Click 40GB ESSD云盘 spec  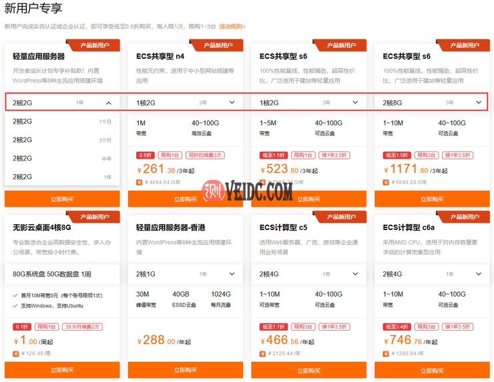point(184,299)
